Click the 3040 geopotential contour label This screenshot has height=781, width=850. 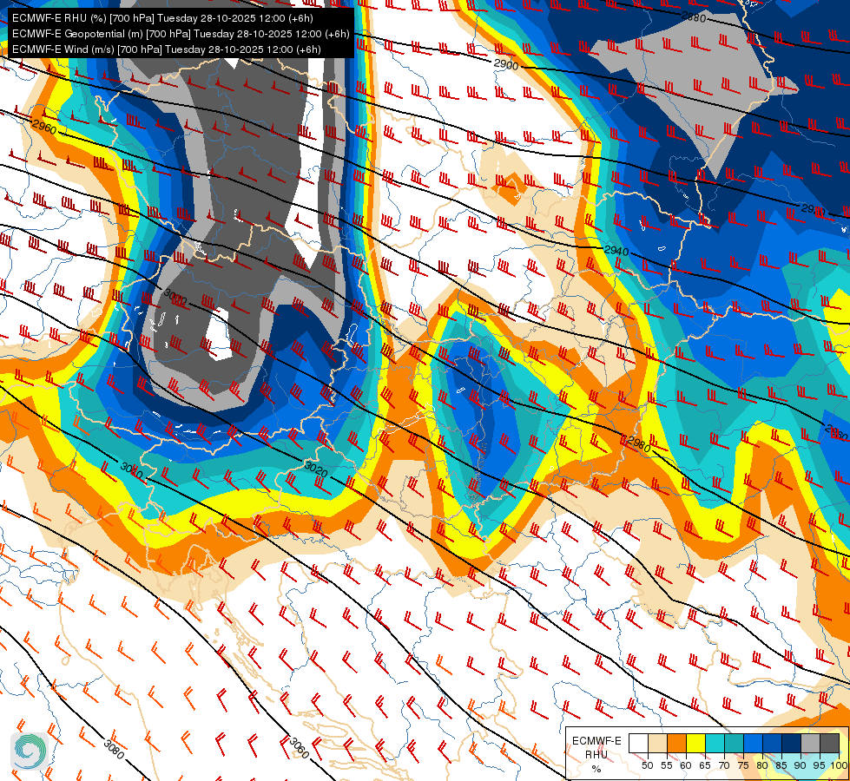(132, 470)
